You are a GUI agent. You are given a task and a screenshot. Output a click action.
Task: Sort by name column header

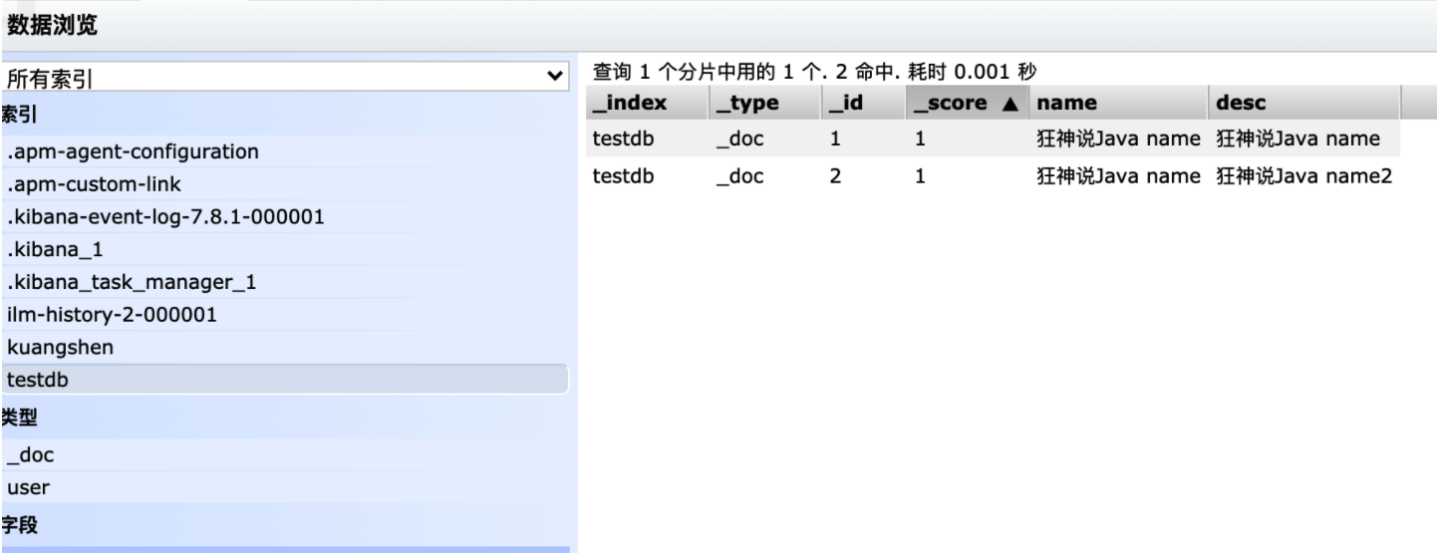[1120, 103]
